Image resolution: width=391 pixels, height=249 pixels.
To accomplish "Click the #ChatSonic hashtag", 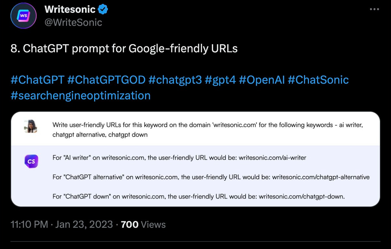I will click(x=318, y=80).
